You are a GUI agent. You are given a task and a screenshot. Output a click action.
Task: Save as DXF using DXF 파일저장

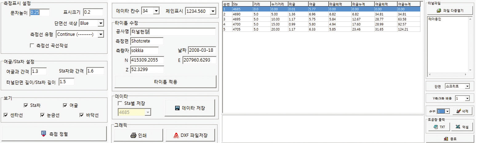[190, 135]
